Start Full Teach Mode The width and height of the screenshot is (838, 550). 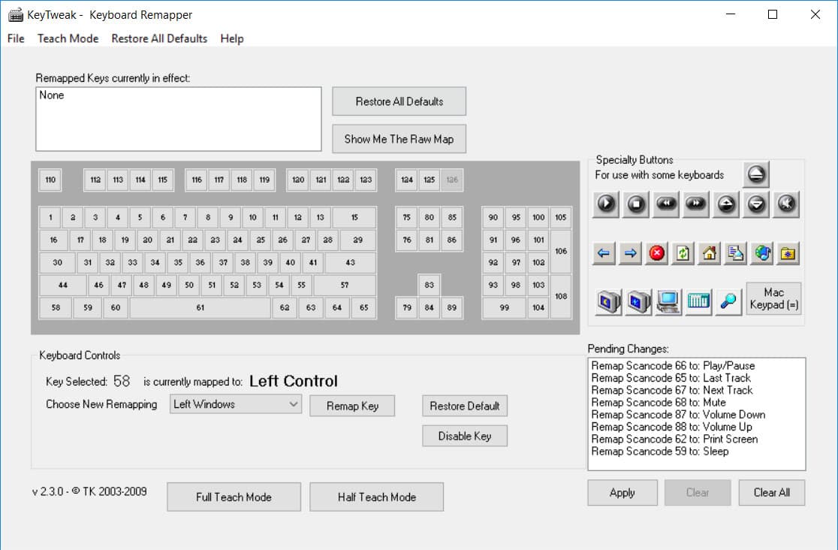[x=234, y=497]
